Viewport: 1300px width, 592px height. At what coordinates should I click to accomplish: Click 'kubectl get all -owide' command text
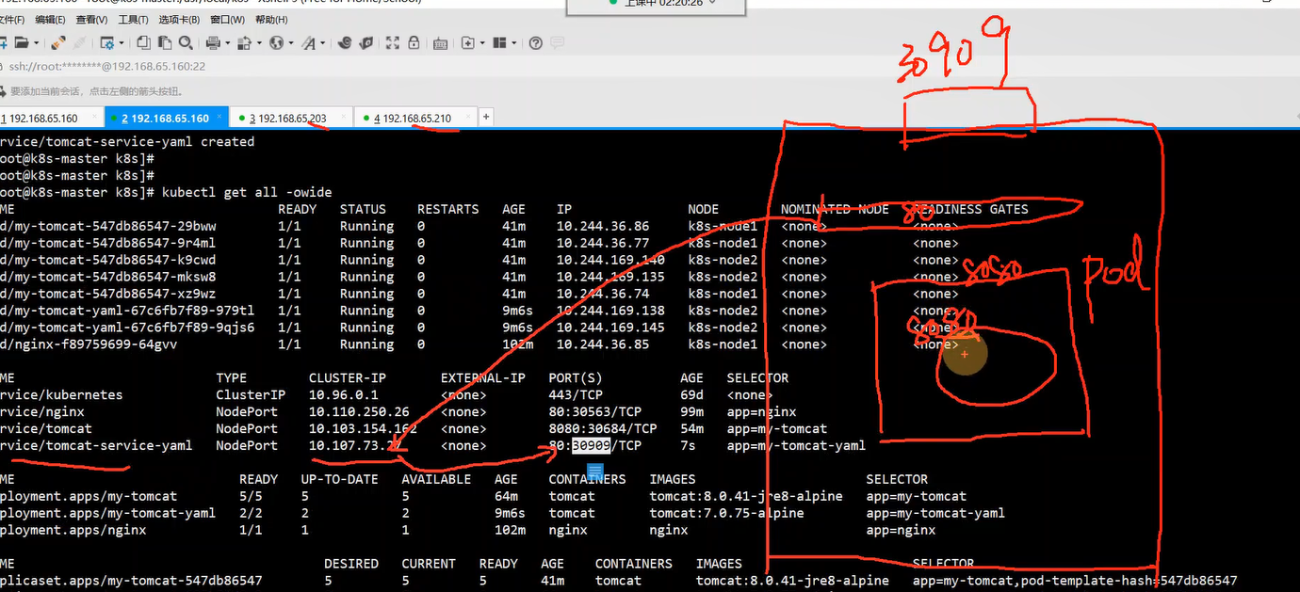point(247,192)
